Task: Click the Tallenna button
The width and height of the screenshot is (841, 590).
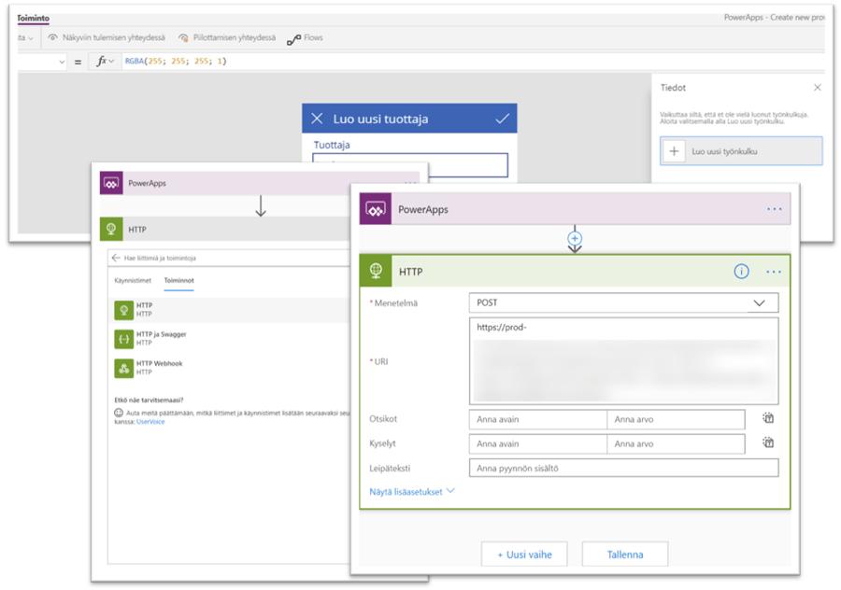Action: point(625,555)
